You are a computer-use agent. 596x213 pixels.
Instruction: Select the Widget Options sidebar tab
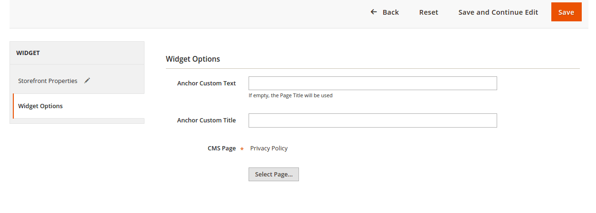[40, 106]
